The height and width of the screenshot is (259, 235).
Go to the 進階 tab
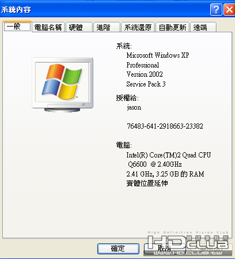(x=107, y=27)
